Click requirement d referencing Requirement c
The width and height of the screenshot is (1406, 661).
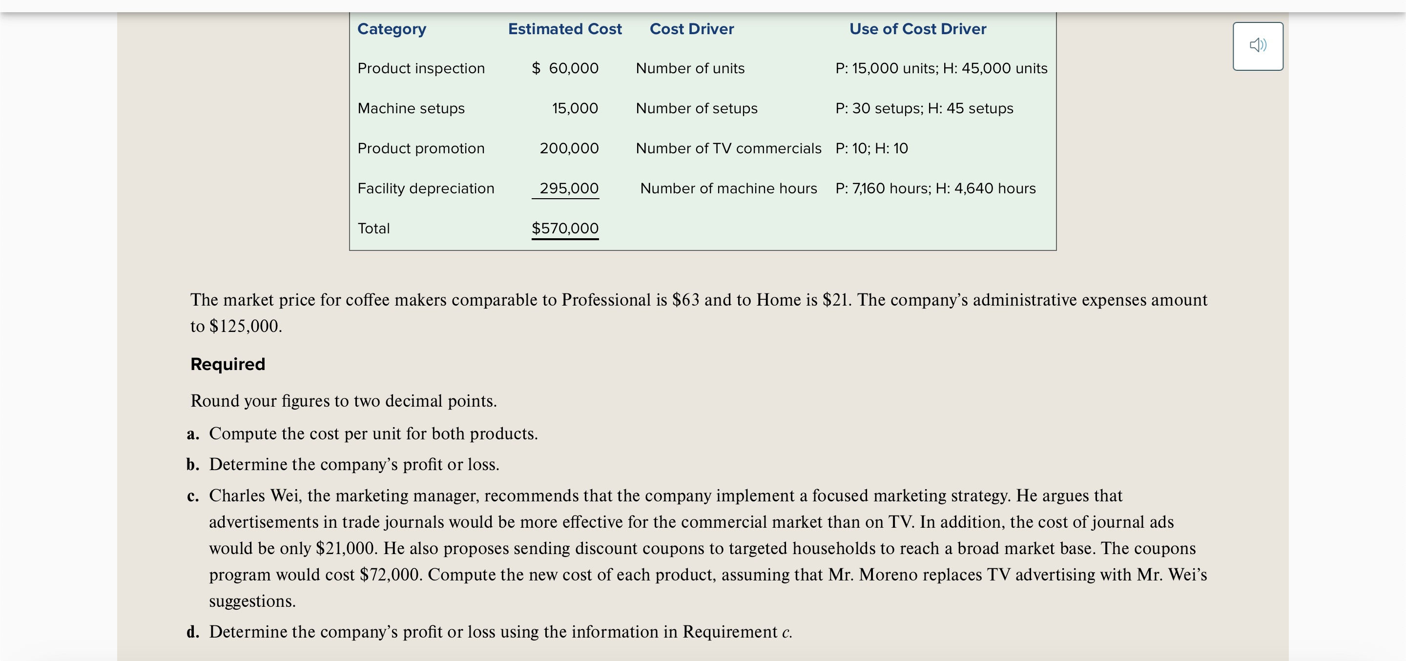[x=489, y=632]
